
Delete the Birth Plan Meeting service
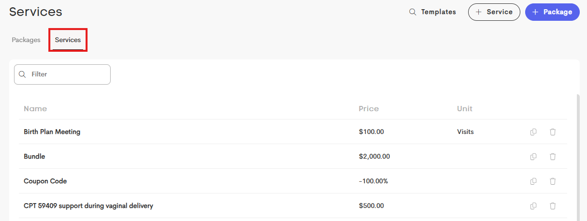(553, 132)
